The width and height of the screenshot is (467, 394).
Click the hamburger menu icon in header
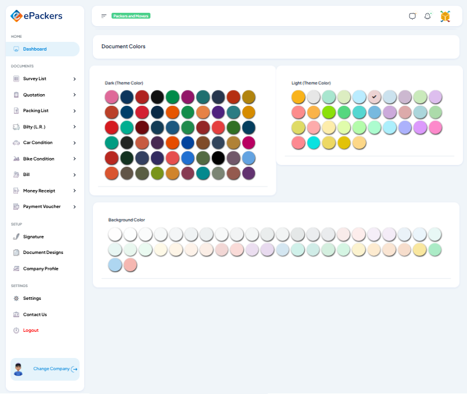pyautogui.click(x=103, y=16)
